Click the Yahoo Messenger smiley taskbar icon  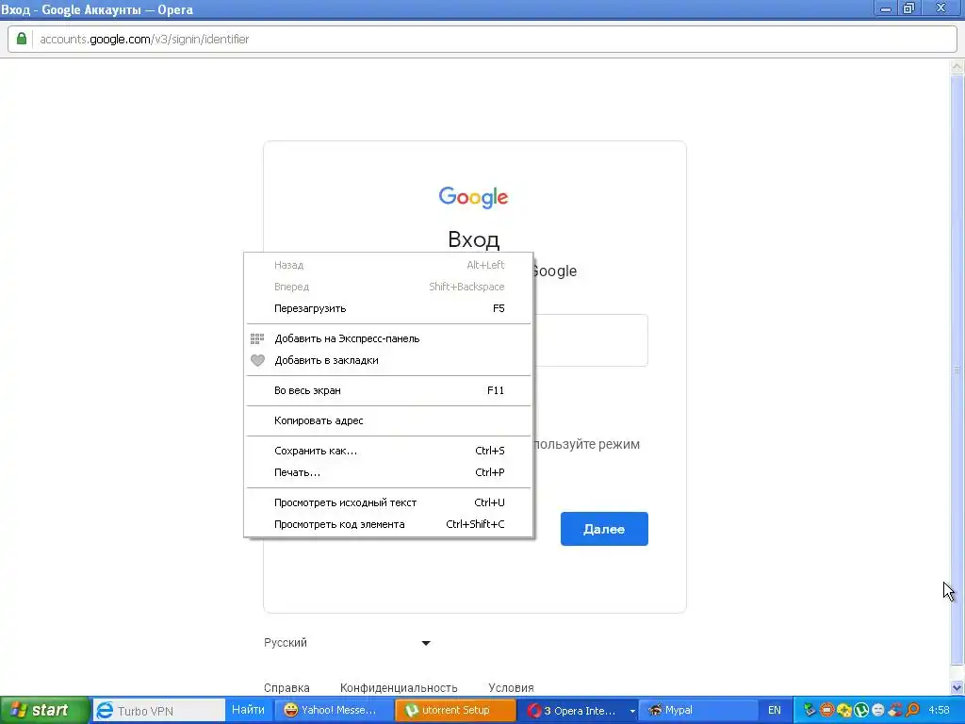pos(290,711)
